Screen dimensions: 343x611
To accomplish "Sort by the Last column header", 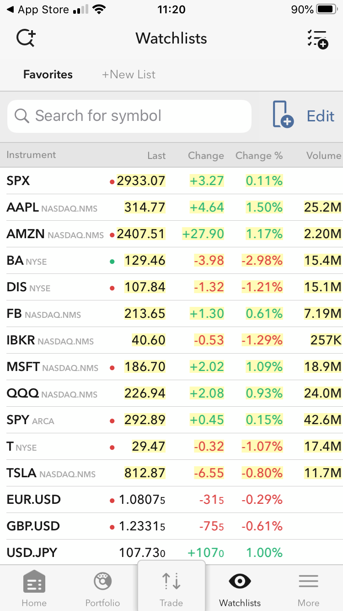I will pyautogui.click(x=156, y=156).
